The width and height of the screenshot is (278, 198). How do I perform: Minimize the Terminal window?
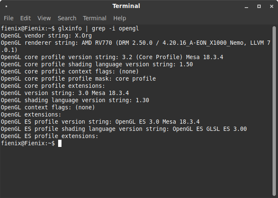click(247, 6)
